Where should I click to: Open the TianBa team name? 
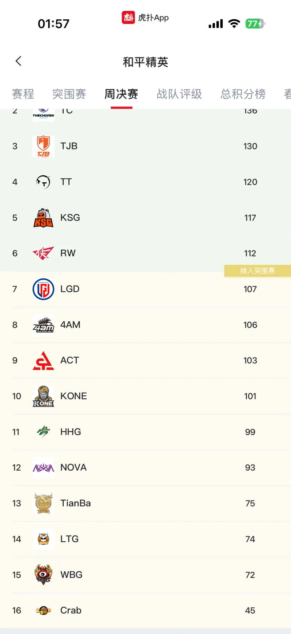[x=76, y=503]
